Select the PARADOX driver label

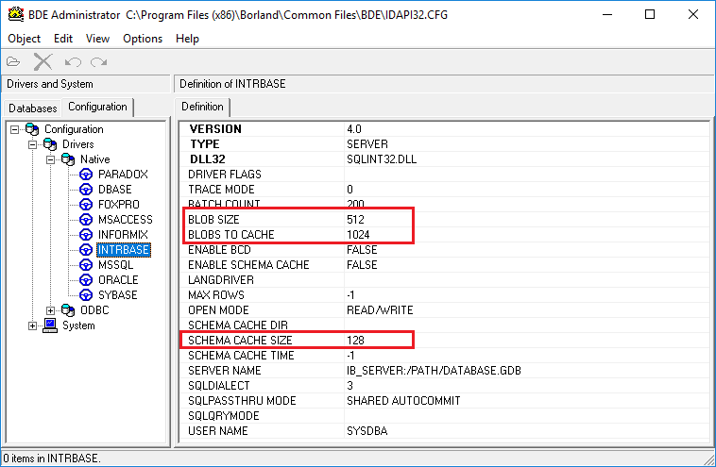[123, 175]
